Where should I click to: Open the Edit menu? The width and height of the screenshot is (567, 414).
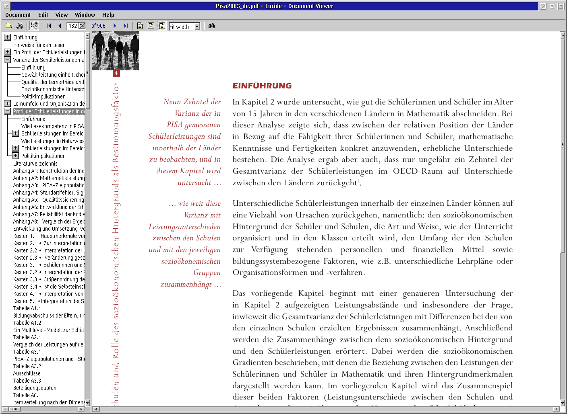click(43, 15)
